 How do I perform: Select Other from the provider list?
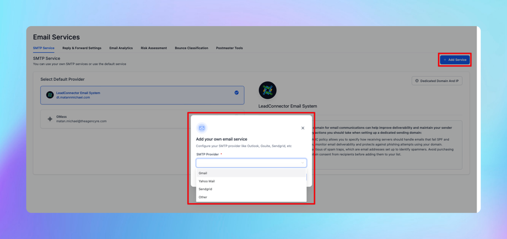251,197
